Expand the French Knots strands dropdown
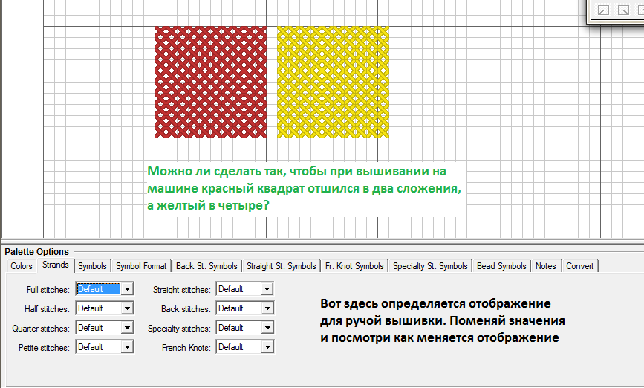The width and height of the screenshot is (644, 388). pyautogui.click(x=267, y=347)
